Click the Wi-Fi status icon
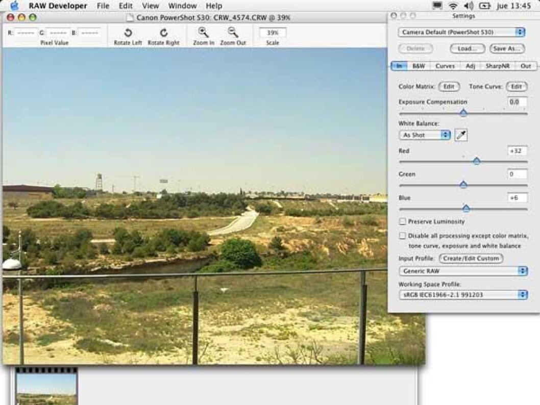This screenshot has height=405, width=540. [x=453, y=6]
